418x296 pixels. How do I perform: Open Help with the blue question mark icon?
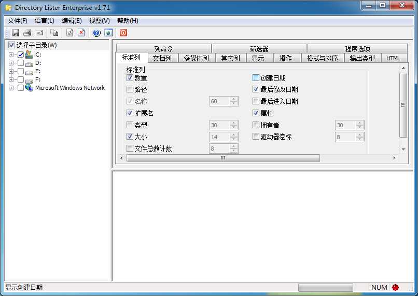[96, 33]
